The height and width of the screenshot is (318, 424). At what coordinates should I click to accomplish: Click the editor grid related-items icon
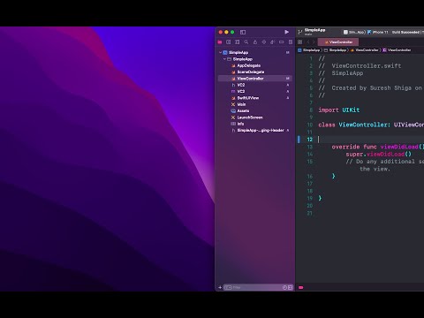click(x=300, y=42)
